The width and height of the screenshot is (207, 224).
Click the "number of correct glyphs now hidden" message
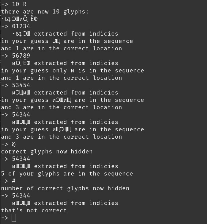coord(65,188)
